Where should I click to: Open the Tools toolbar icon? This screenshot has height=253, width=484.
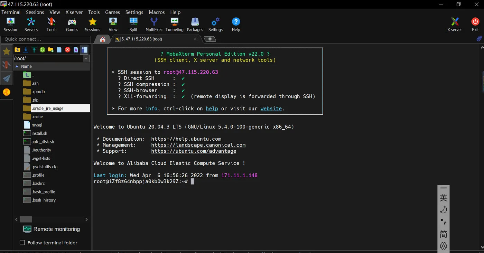tap(52, 25)
